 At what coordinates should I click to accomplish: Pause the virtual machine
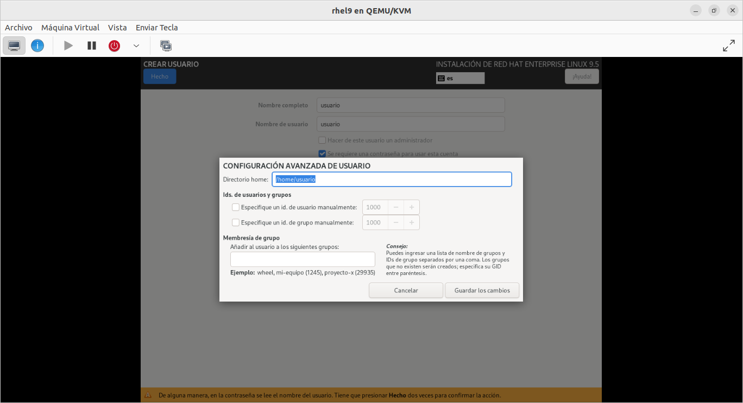click(92, 46)
